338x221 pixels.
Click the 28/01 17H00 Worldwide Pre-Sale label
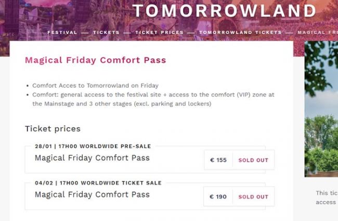click(x=93, y=146)
